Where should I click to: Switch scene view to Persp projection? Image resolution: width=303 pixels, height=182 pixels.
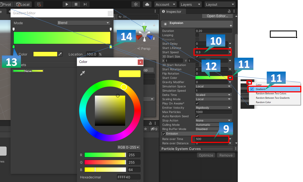[144, 49]
